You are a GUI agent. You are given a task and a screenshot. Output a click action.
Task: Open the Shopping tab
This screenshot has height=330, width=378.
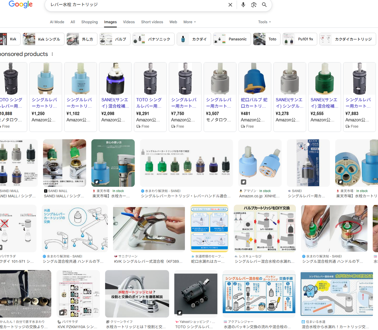click(x=89, y=22)
